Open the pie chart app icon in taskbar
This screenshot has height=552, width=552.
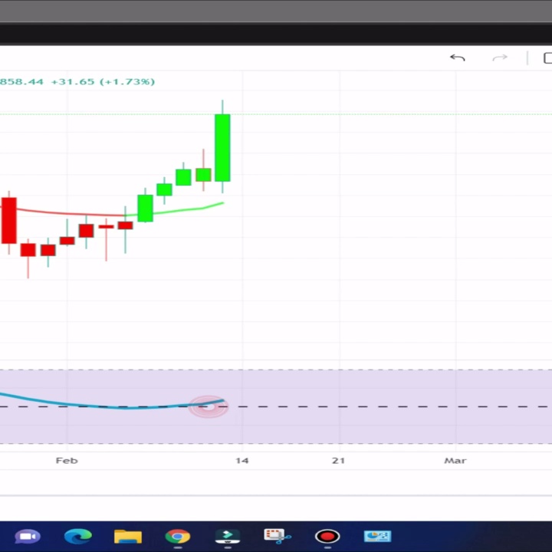click(x=377, y=536)
